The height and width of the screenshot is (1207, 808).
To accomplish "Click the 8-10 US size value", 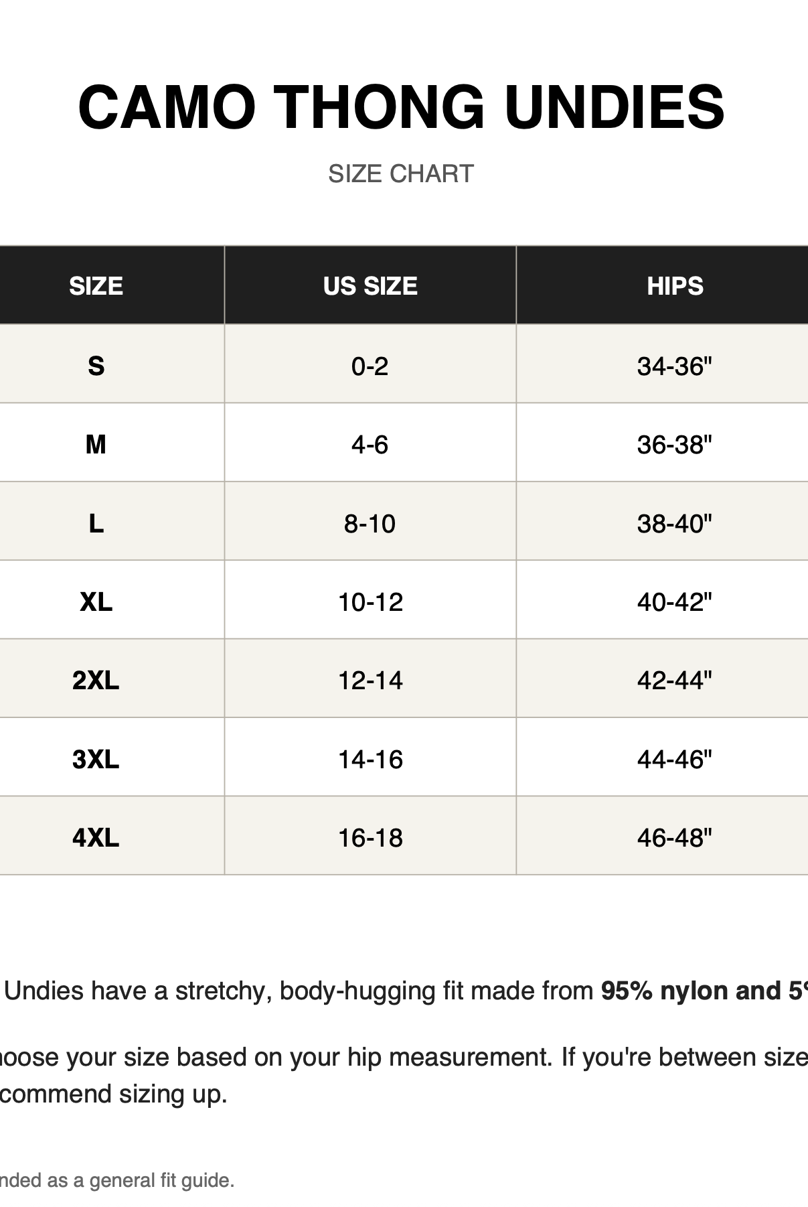I will click(x=370, y=523).
